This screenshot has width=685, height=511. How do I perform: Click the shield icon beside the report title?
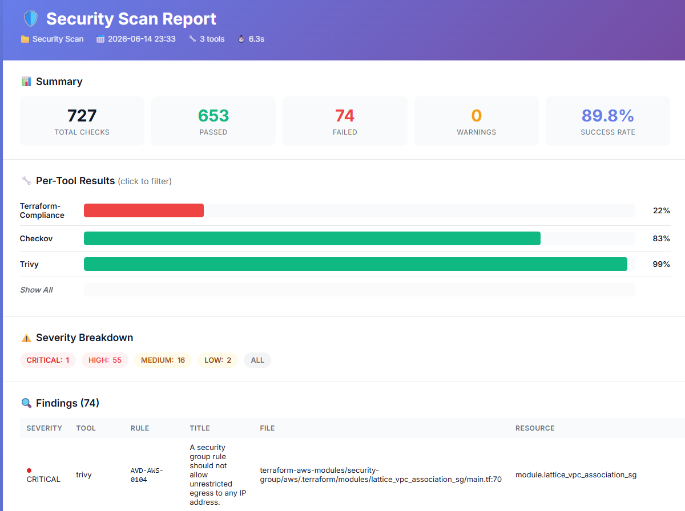click(x=30, y=19)
